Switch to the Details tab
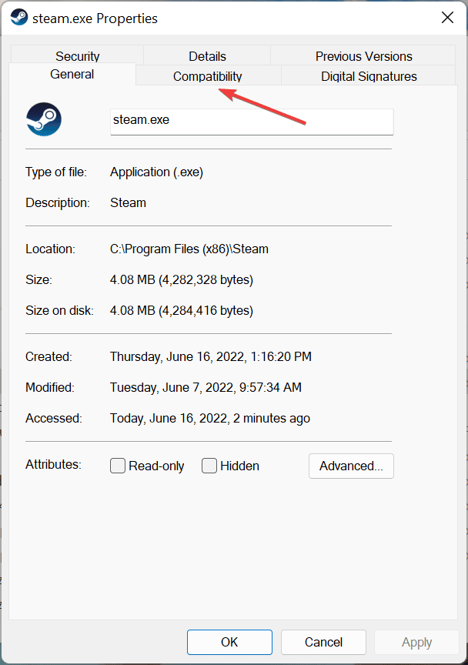The image size is (468, 665). 207,55
